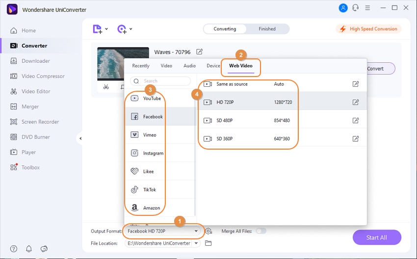Rename the Waves - 70796 file
This screenshot has width=417, height=259.
click(x=199, y=52)
